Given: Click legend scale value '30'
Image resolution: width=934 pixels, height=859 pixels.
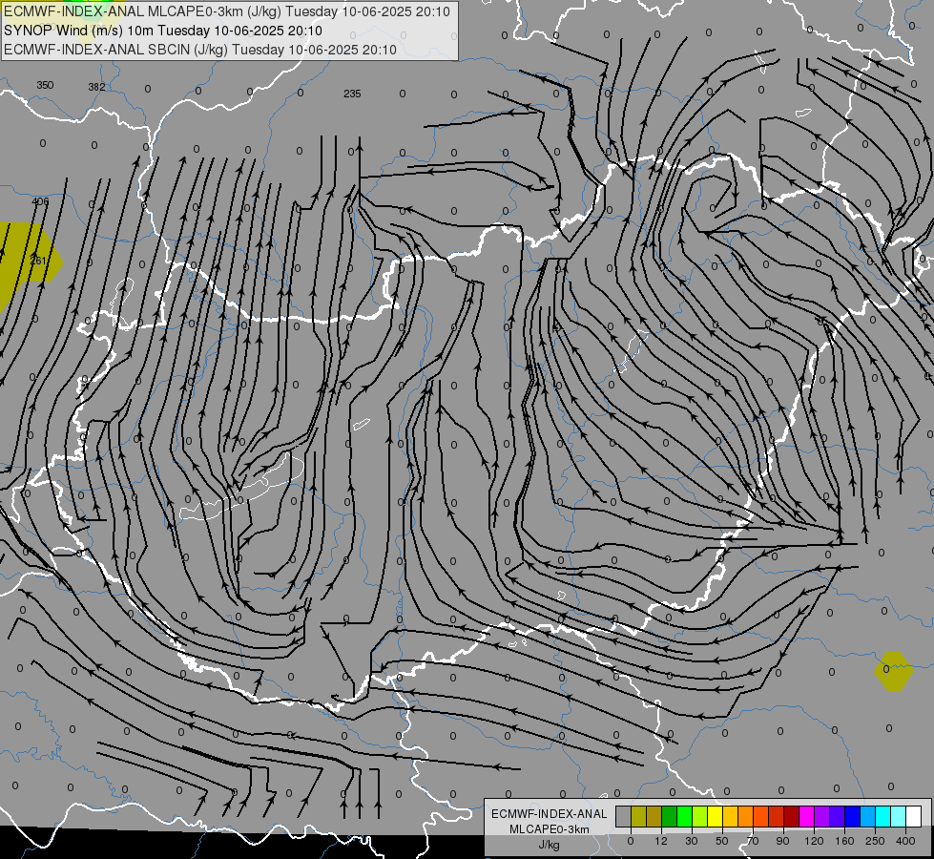Looking at the screenshot, I should point(692,841).
